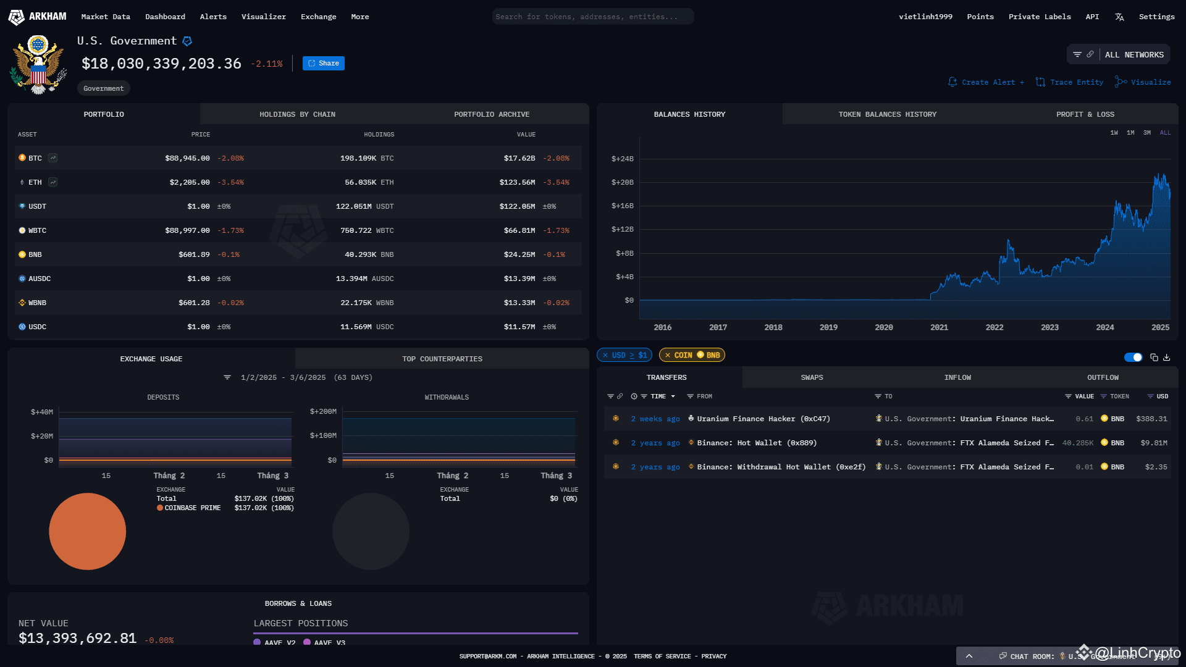Viewport: 1186px width, 667px height.
Task: Select the 1W chart range
Action: 1114,133
